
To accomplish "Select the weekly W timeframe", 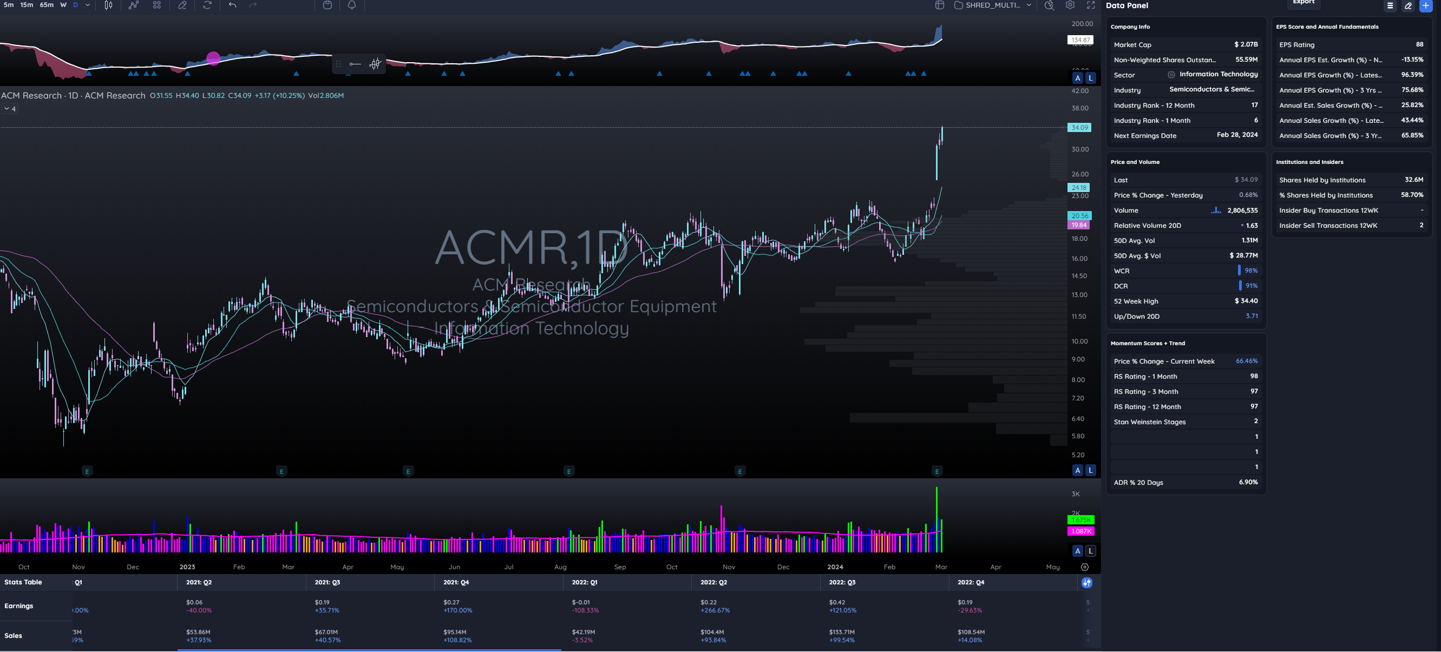I will [x=63, y=5].
